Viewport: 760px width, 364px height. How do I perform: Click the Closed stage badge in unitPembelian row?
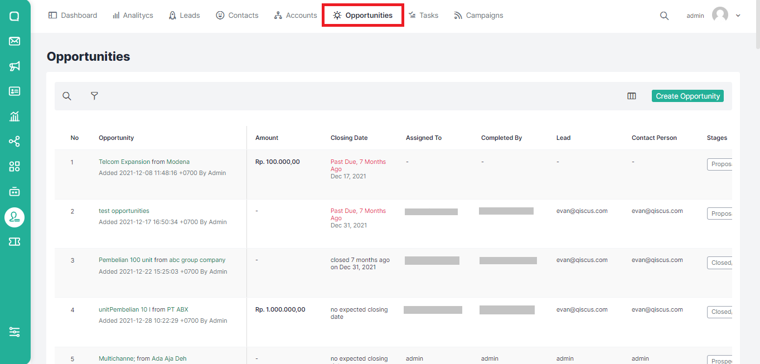pyautogui.click(x=719, y=312)
